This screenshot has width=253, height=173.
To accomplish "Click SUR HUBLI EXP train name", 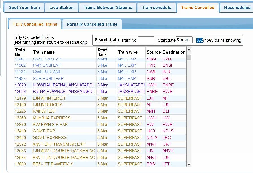I will 48,79.
